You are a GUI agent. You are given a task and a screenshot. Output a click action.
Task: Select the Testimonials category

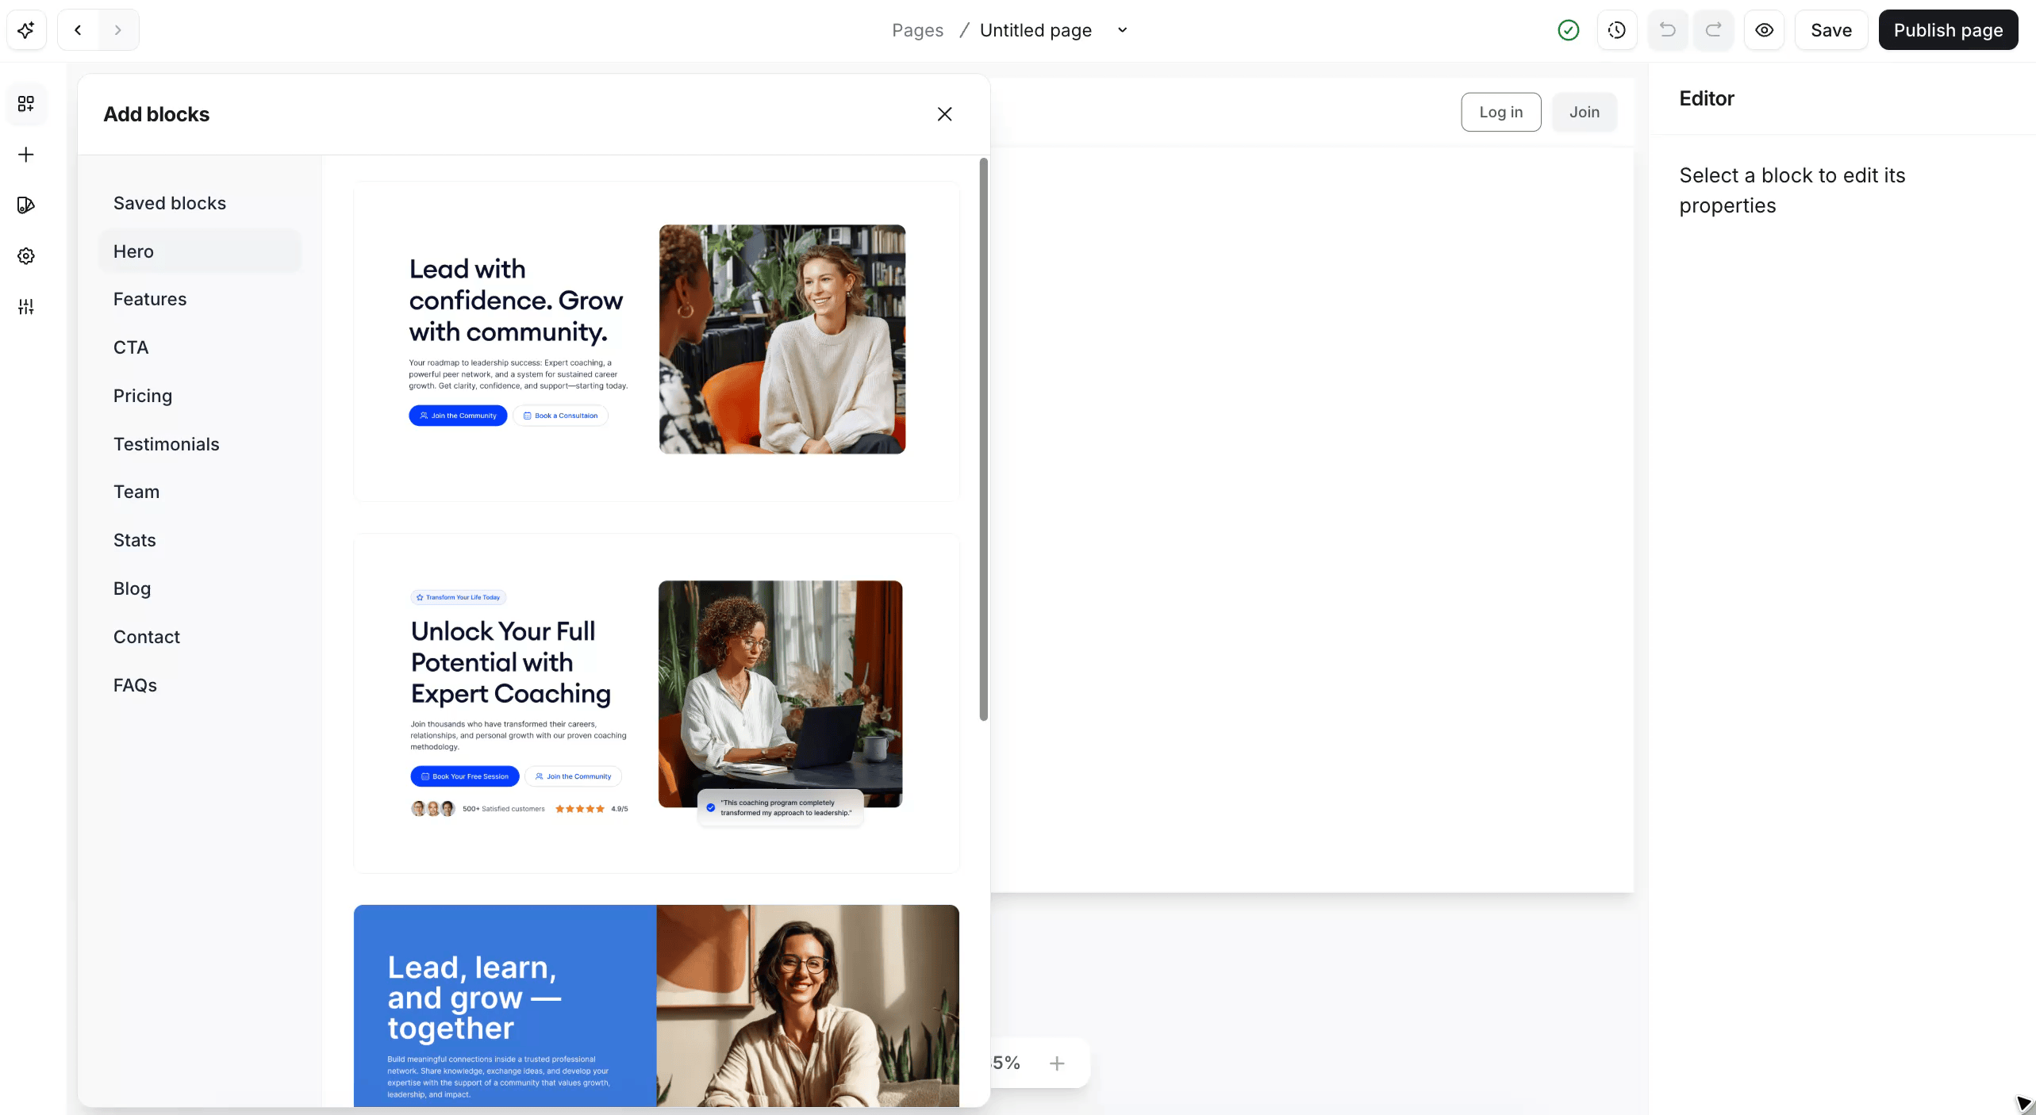[x=200, y=444]
